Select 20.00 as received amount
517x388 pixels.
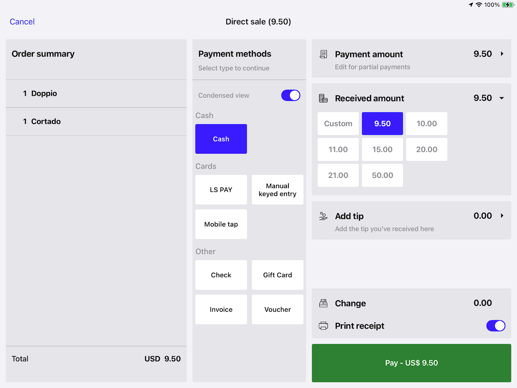(x=427, y=149)
